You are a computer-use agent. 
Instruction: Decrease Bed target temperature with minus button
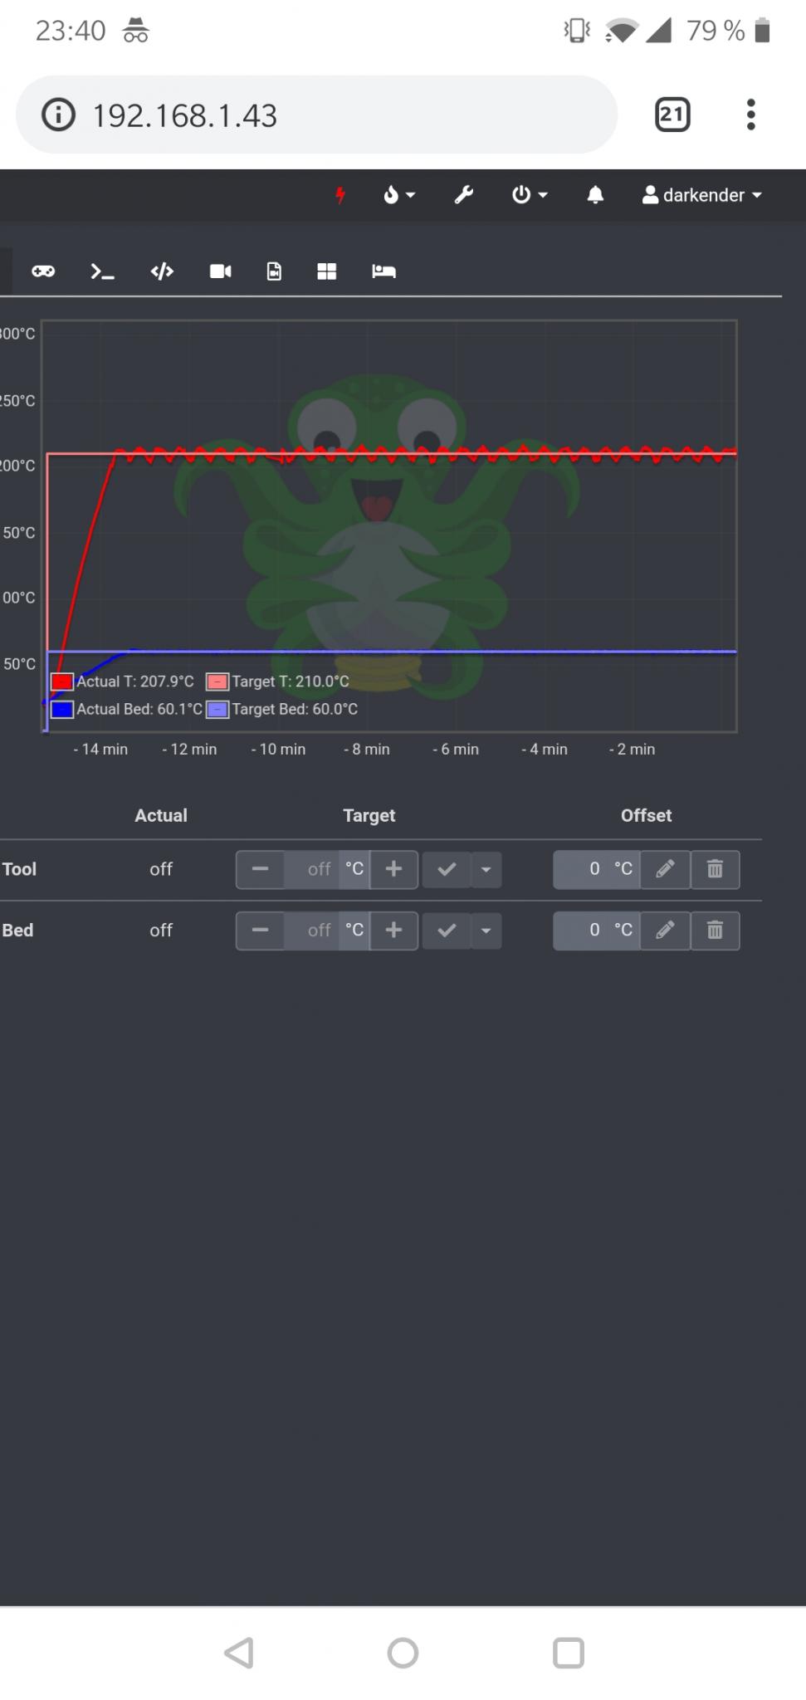pos(260,931)
